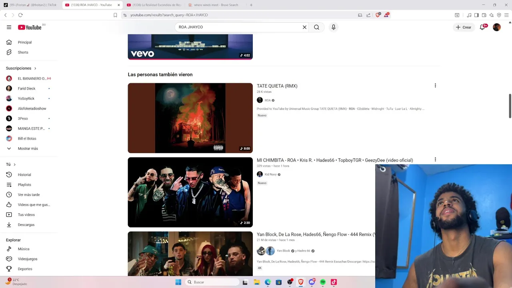Open File Explorer from the taskbar

257,282
